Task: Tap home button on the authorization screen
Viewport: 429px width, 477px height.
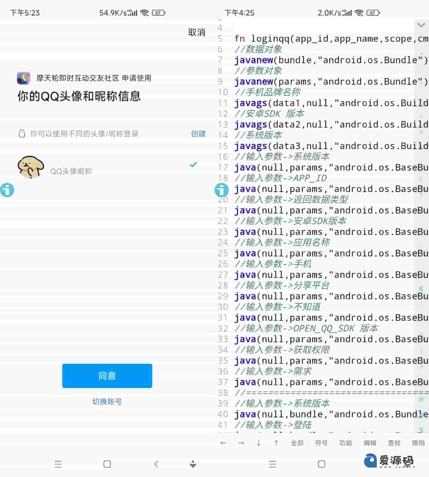Action: [x=107, y=464]
